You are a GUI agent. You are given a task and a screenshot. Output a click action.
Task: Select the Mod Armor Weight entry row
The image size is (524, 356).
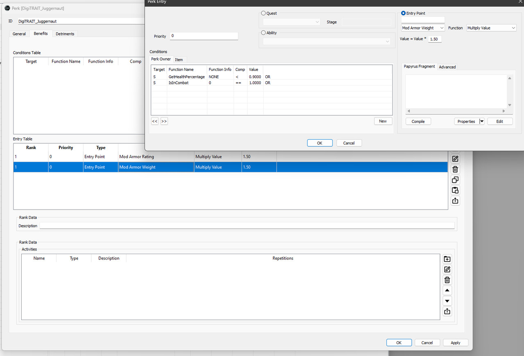pos(230,167)
